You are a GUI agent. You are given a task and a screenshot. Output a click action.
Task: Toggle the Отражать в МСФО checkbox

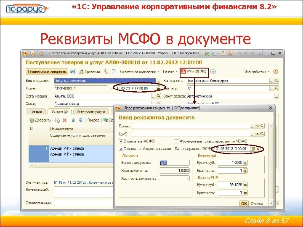coord(121,141)
